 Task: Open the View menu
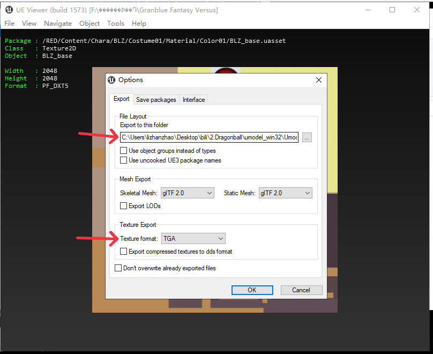point(29,24)
